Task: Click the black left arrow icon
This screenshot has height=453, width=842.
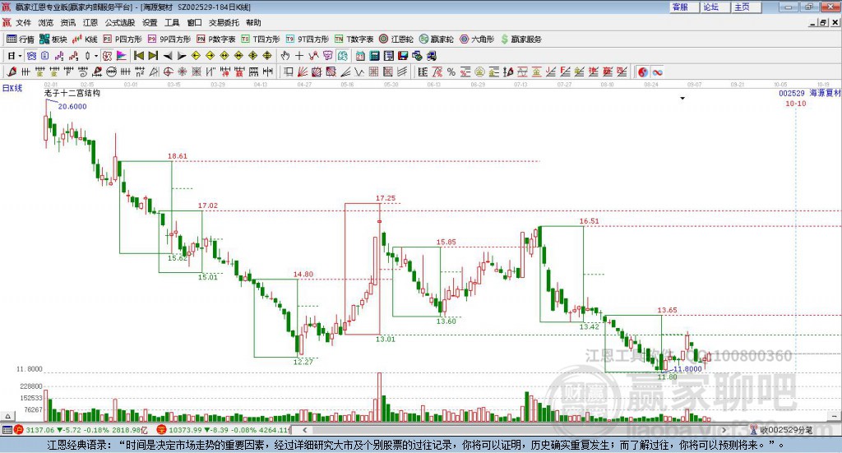Action: pyautogui.click(x=168, y=56)
